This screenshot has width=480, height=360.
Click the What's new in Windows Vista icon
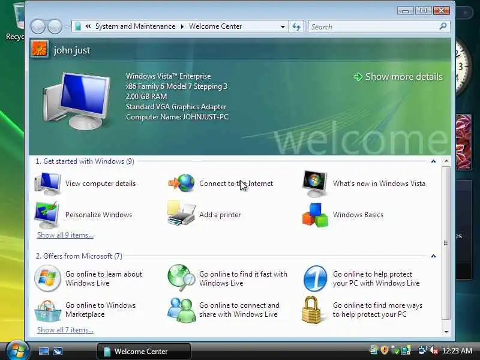314,184
